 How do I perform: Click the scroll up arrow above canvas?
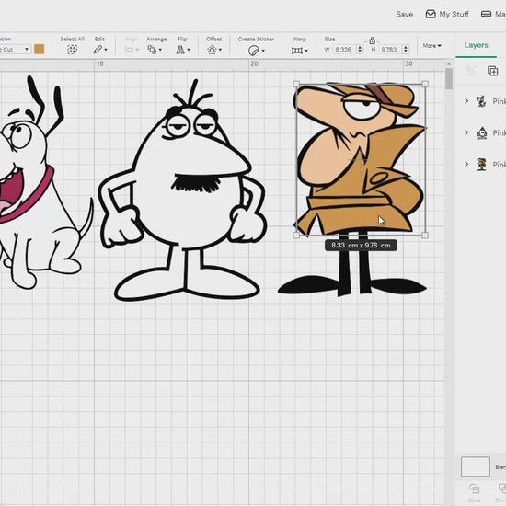coord(449,64)
